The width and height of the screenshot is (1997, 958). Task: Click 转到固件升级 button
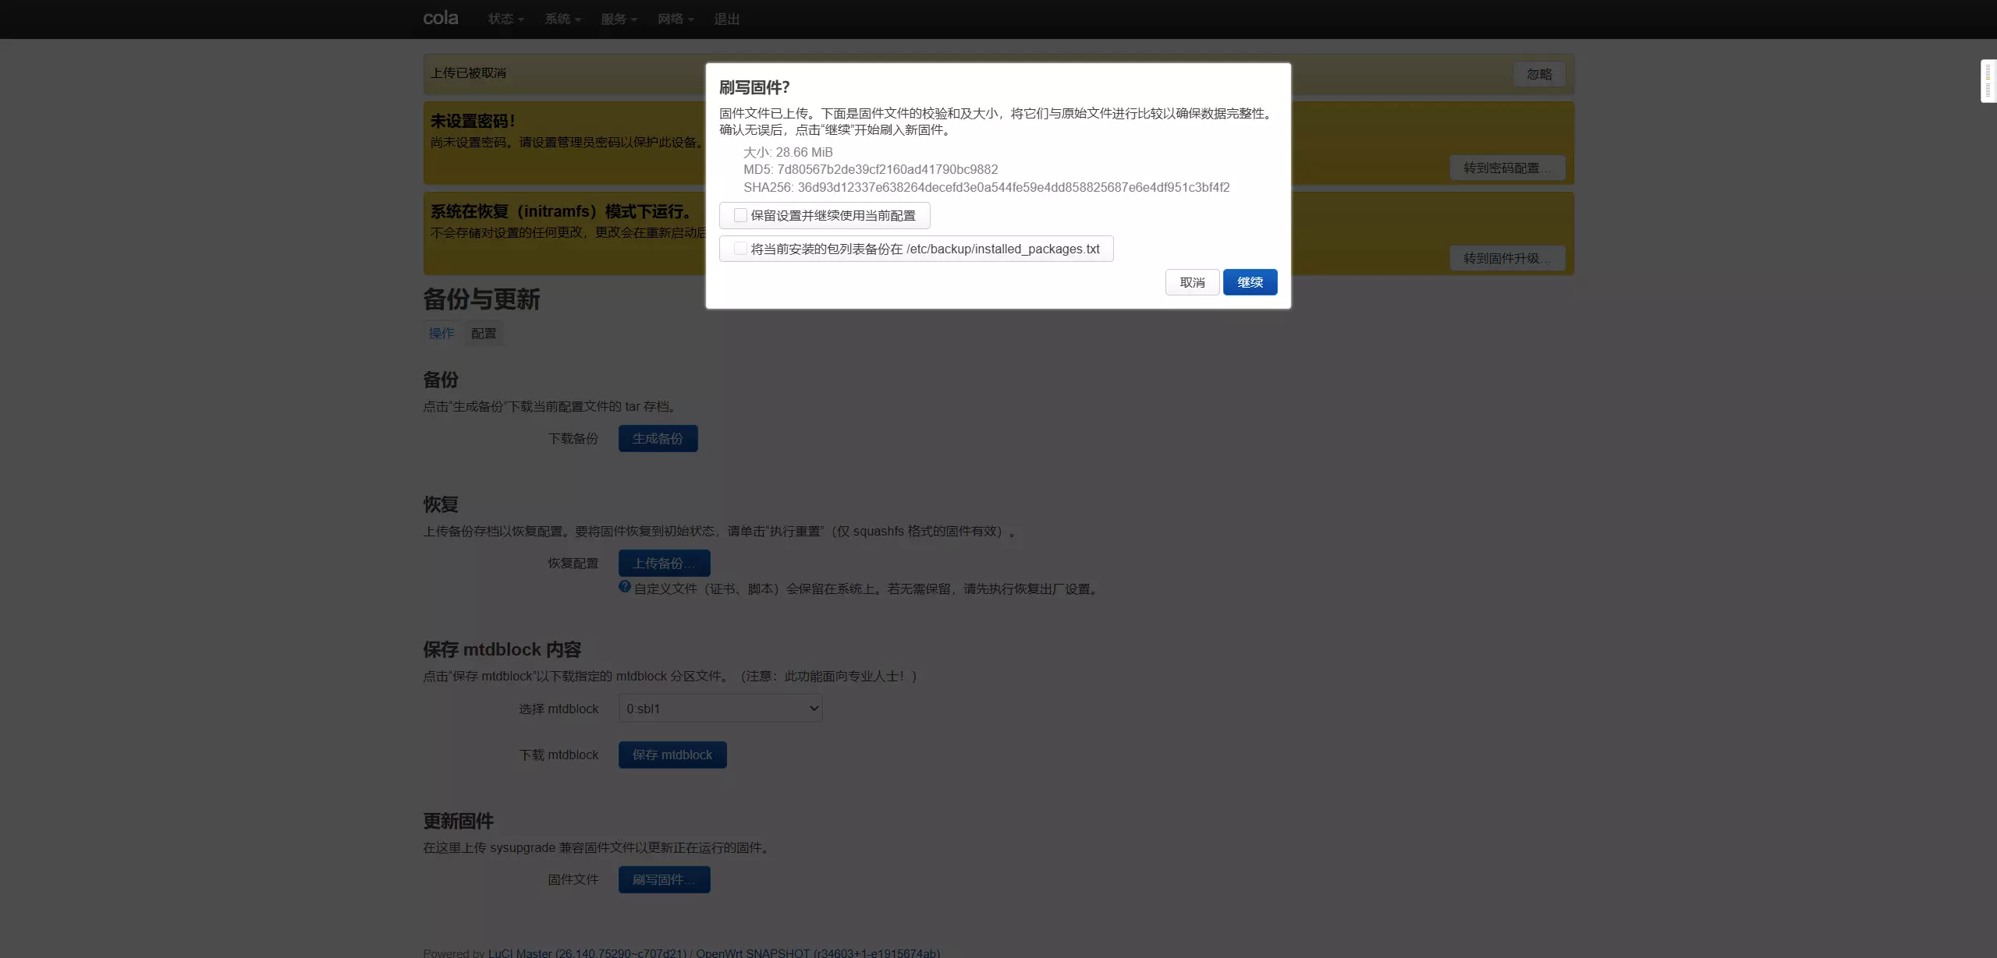(x=1507, y=258)
